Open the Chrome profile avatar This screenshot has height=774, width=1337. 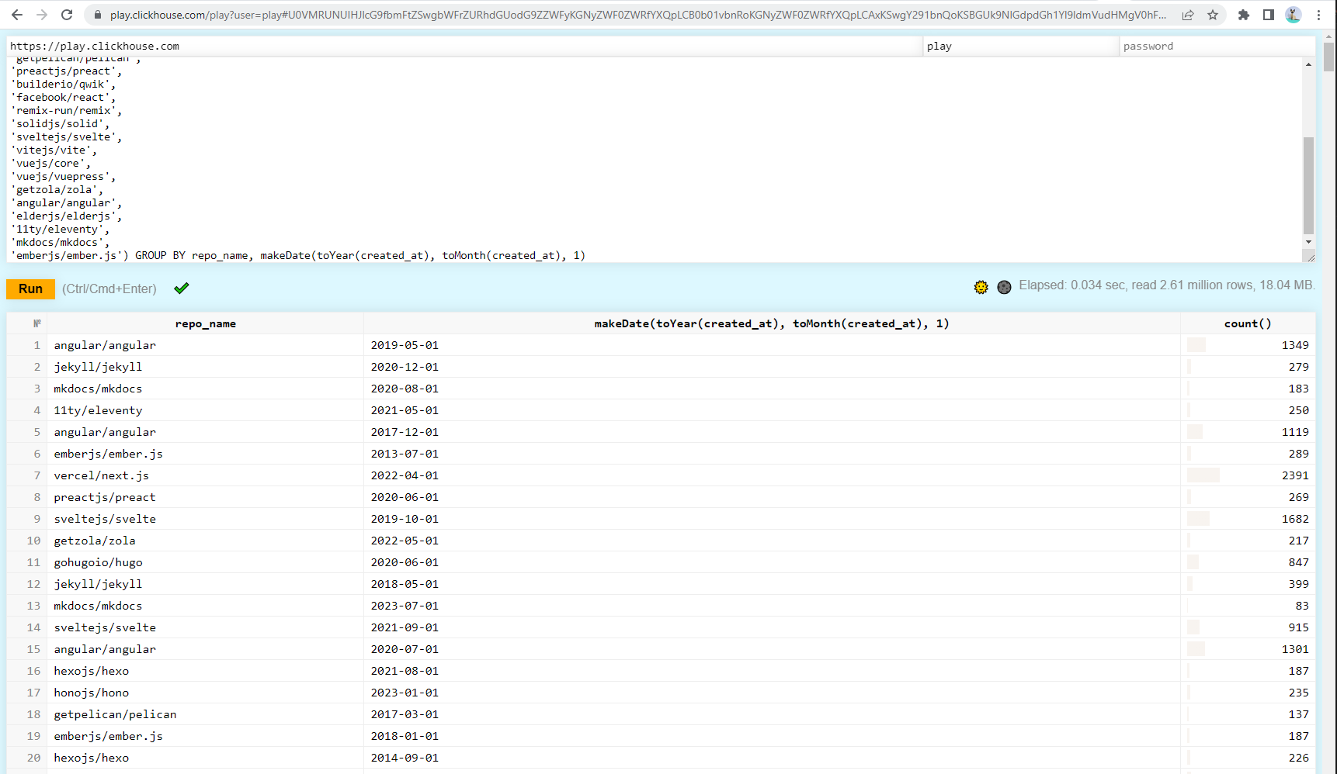(x=1294, y=15)
